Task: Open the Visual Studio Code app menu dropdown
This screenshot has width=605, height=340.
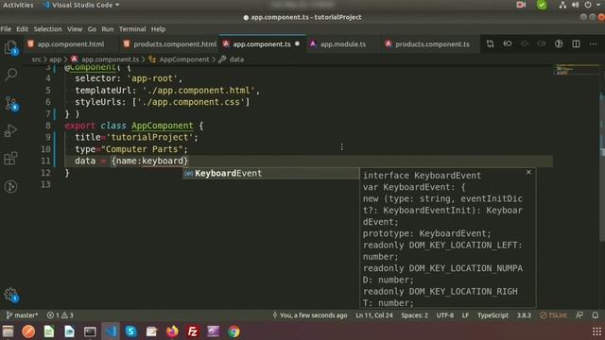Action: (81, 5)
